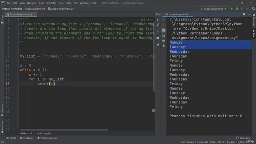Open the TODO tool window
The width and height of the screenshot is (256, 144).
coord(11,138)
